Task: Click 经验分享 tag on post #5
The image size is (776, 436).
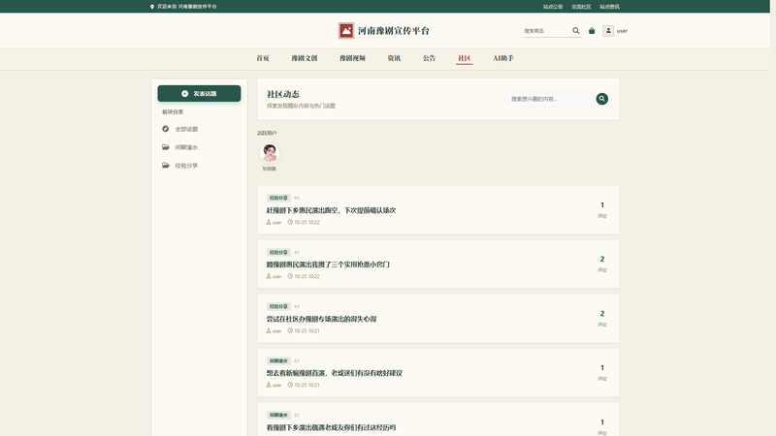Action: click(278, 252)
